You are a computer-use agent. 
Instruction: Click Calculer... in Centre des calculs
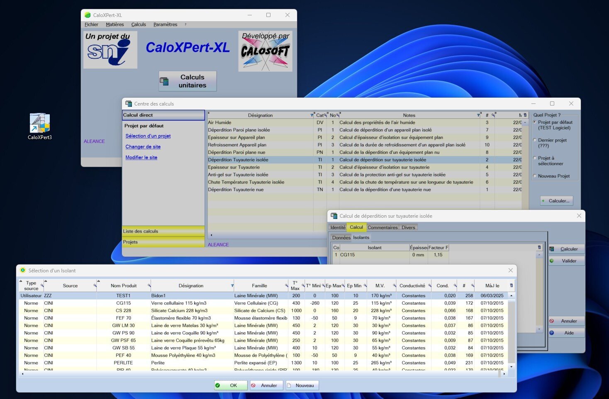557,201
